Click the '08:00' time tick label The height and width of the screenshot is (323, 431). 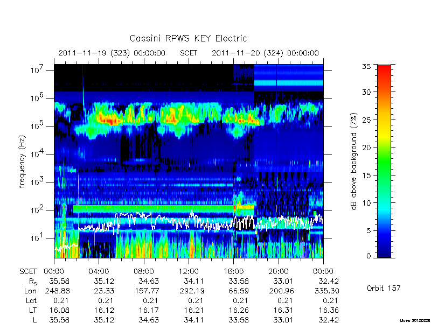point(143,271)
